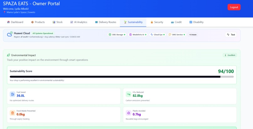Click the location pin icon by Mama Lydia's Spaza
The image size is (253, 129).
[4, 12]
